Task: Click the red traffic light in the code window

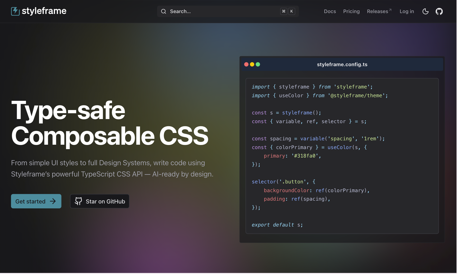Action: coord(246,64)
